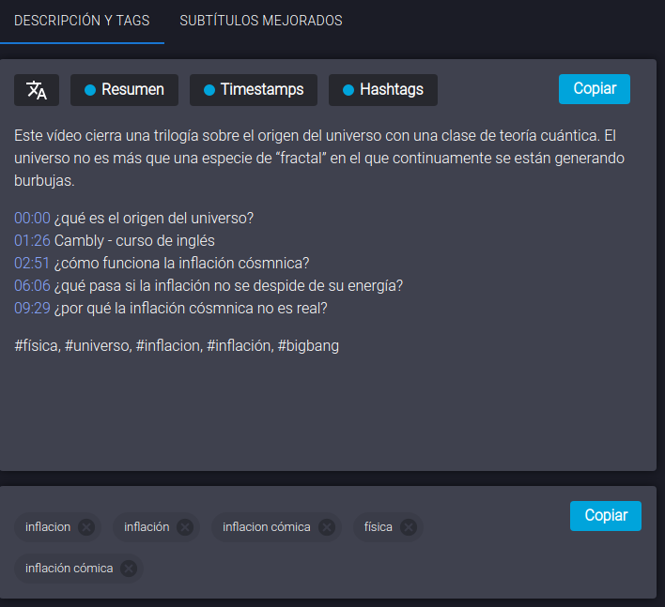Click the 'Cambly - curso de inglés' line
This screenshot has height=607, width=665.
[134, 240]
